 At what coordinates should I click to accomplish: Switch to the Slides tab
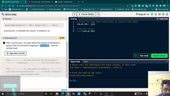[x=86, y=62]
